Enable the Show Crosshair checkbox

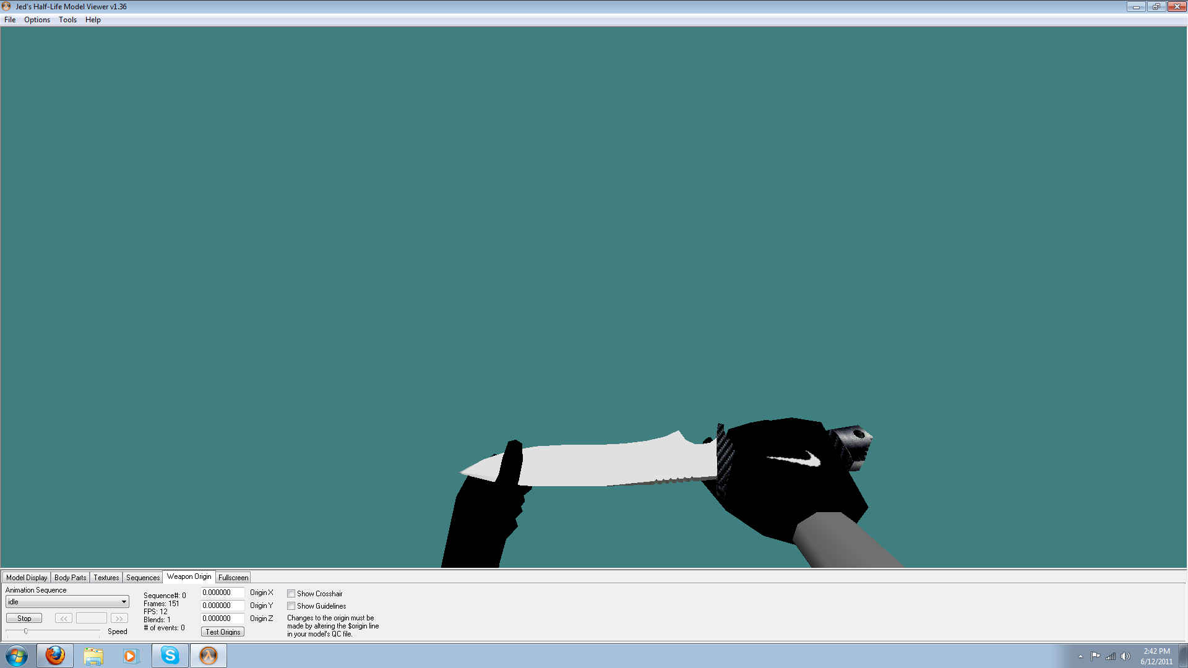click(x=291, y=594)
